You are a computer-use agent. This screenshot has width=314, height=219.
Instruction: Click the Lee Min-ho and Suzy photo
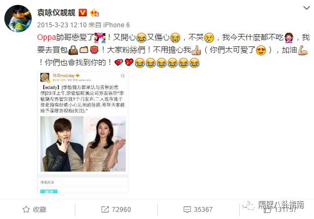point(83,144)
